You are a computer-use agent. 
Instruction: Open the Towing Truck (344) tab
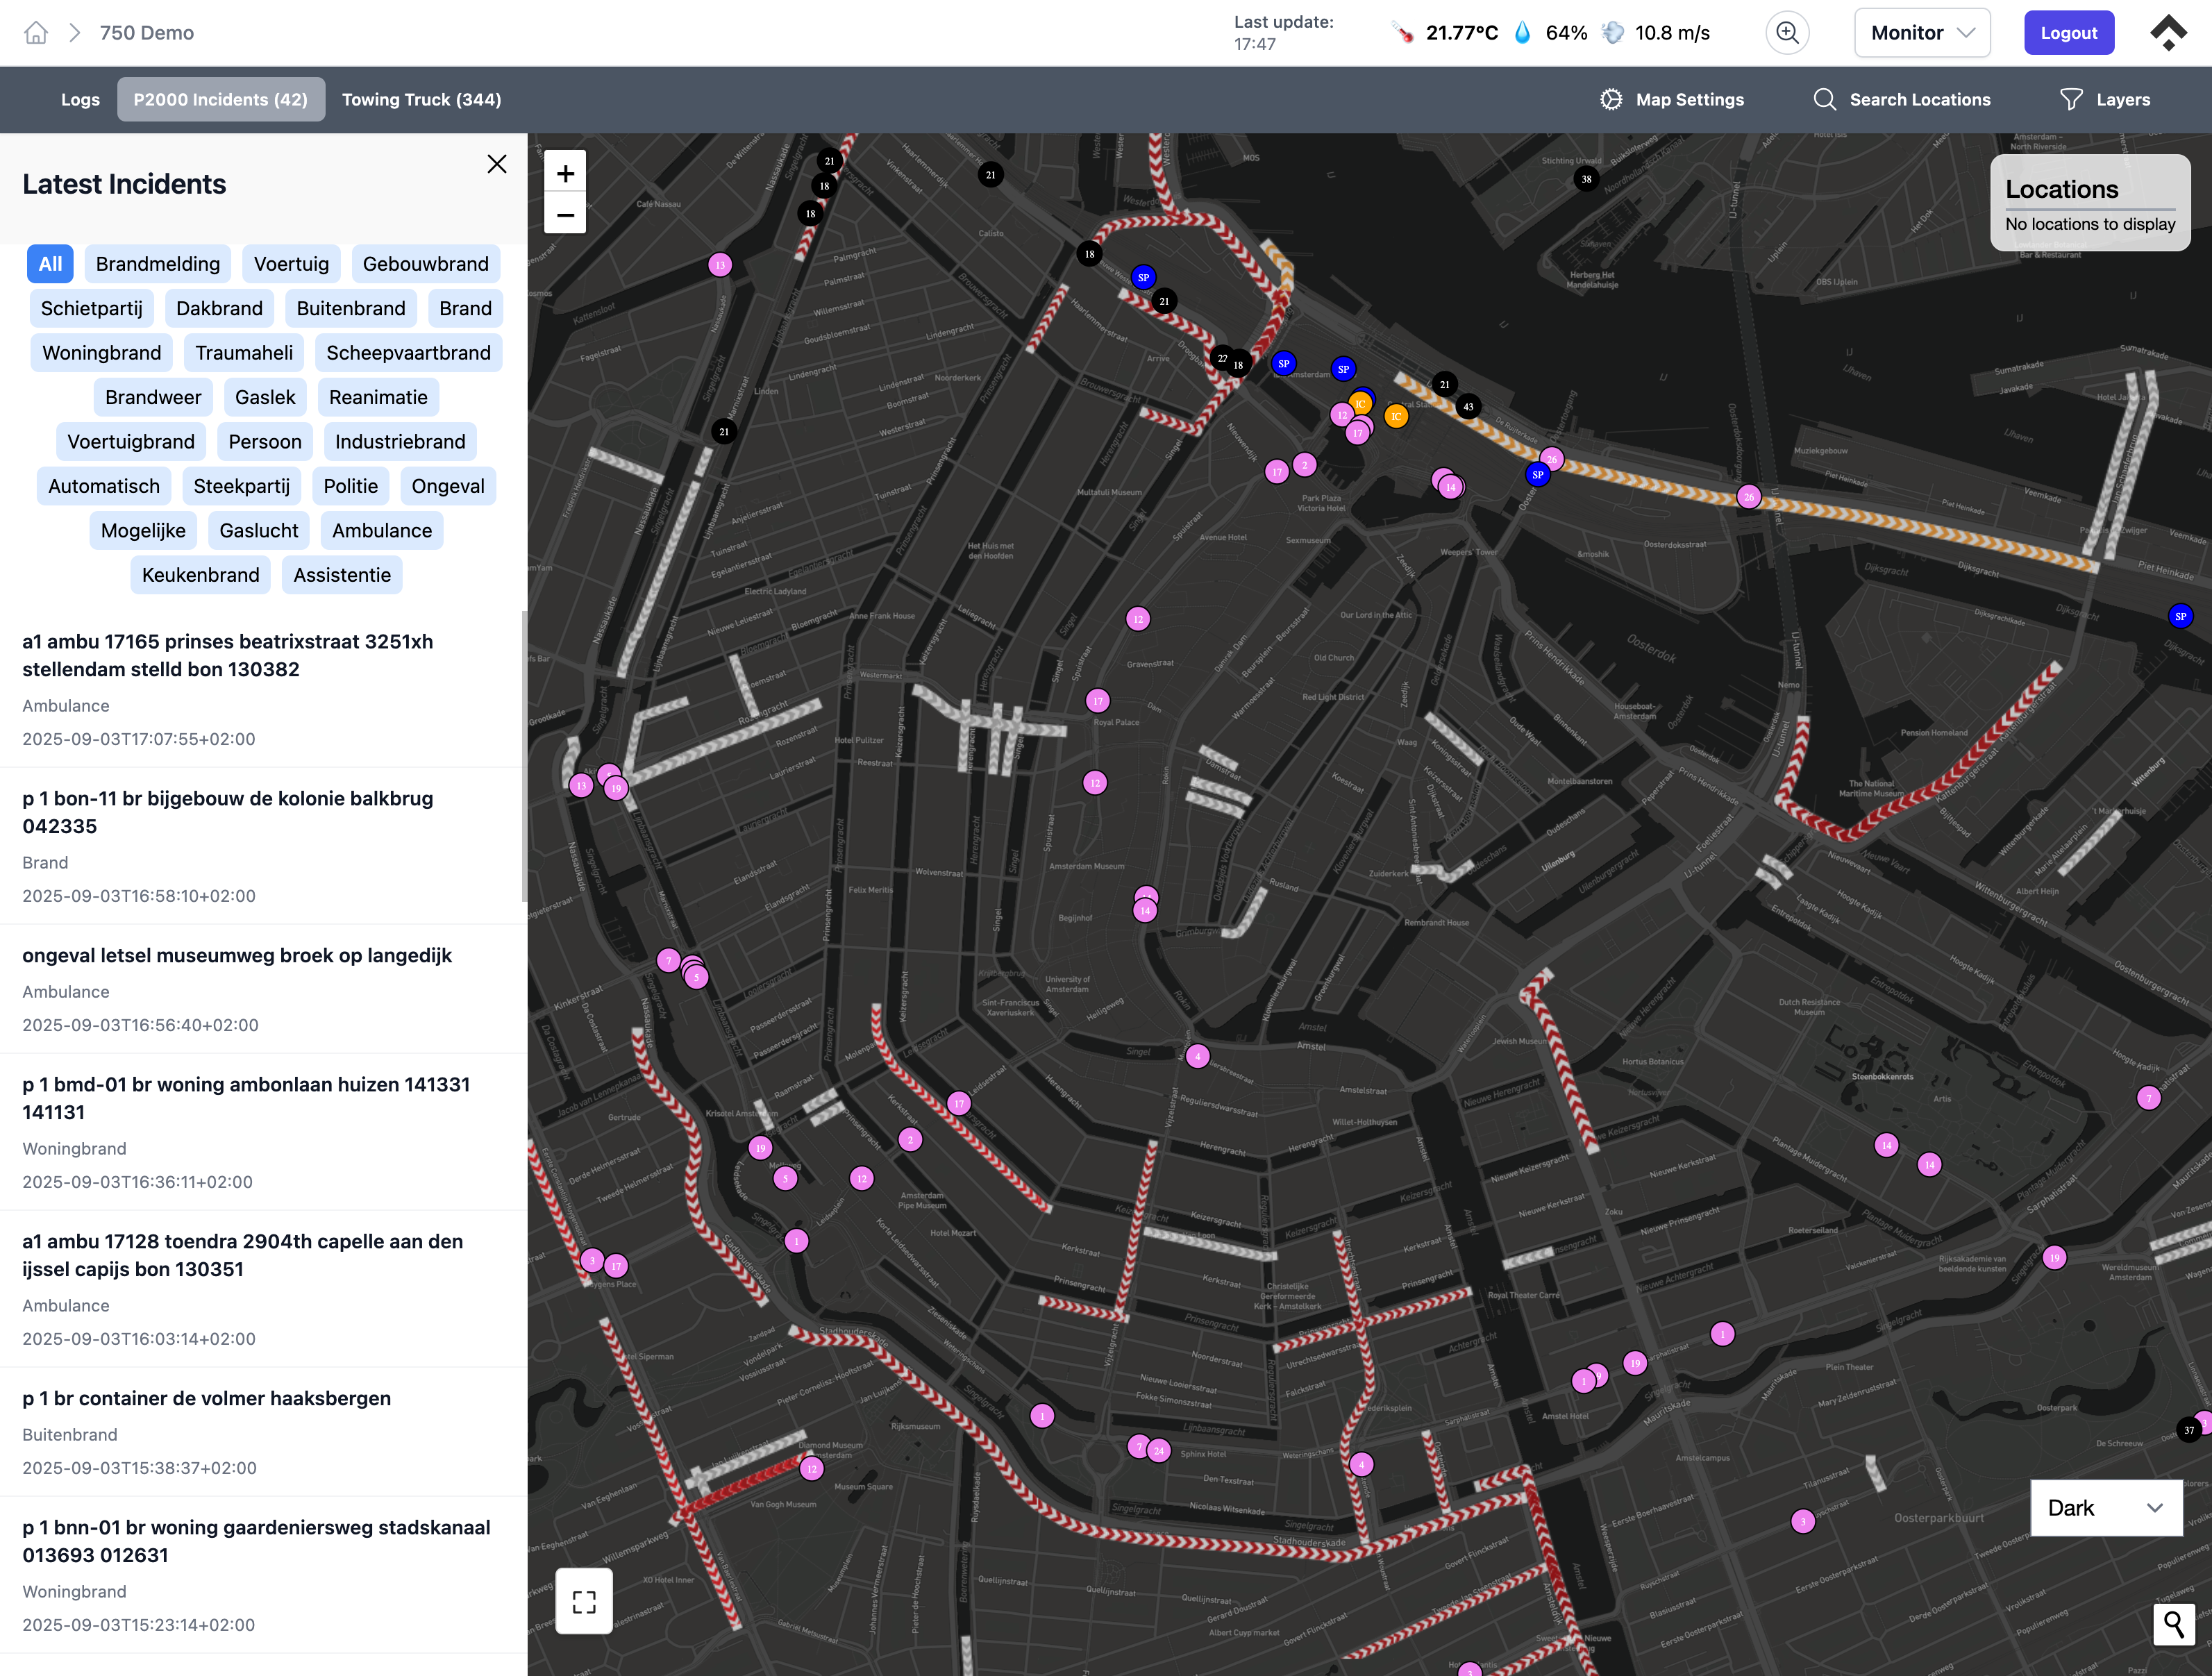point(421,99)
